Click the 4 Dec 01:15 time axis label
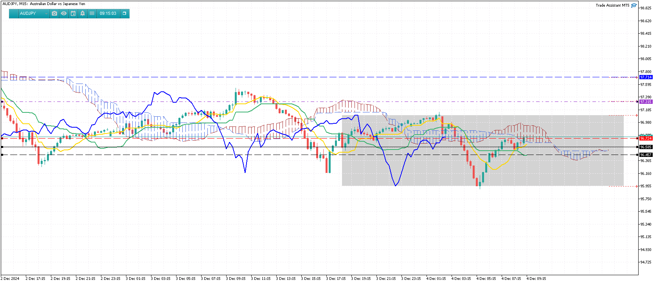The image size is (657, 283). pos(436,279)
